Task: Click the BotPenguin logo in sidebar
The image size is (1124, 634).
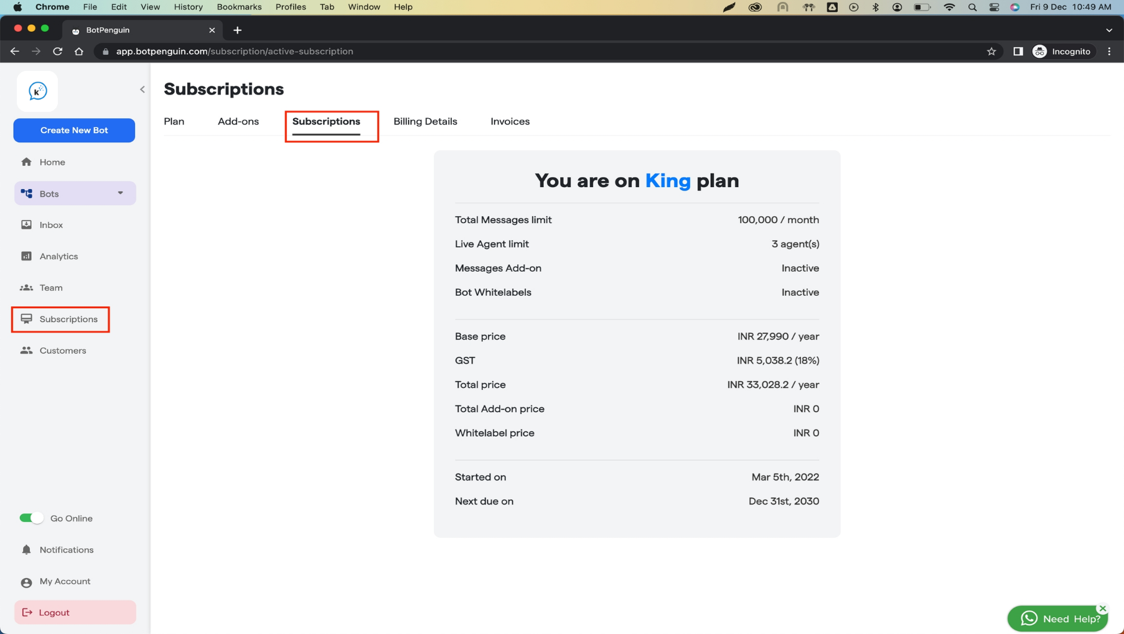Action: [37, 91]
